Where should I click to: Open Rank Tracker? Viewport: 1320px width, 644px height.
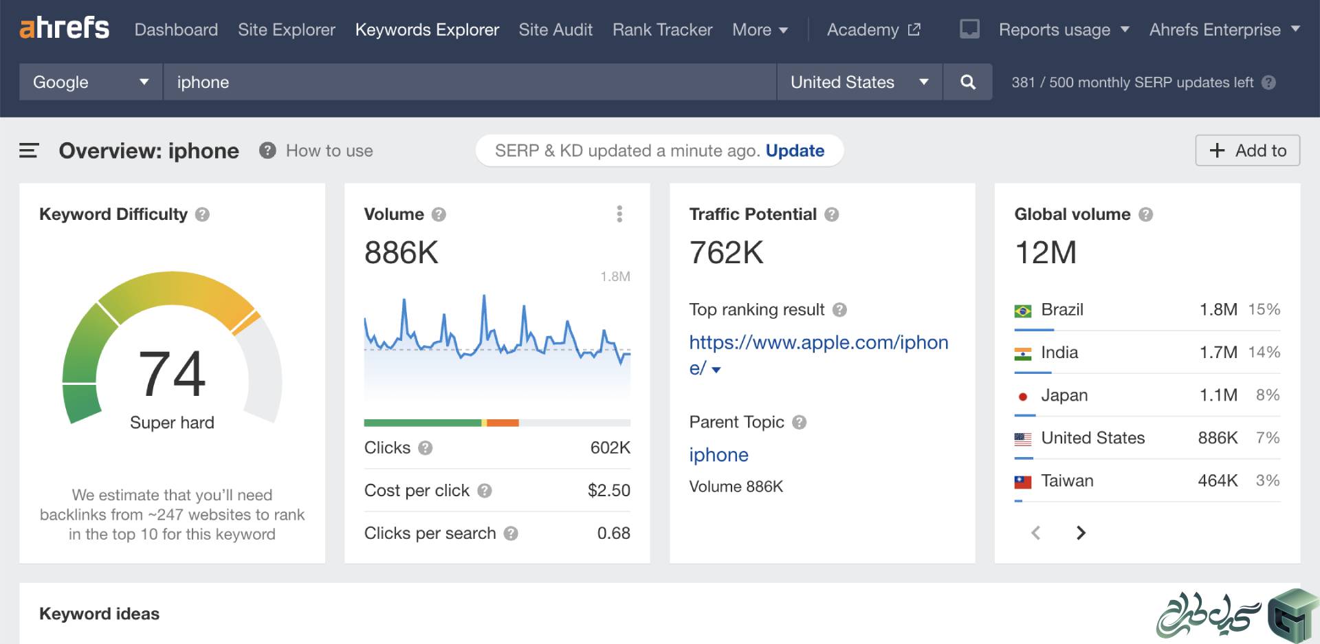pyautogui.click(x=662, y=30)
